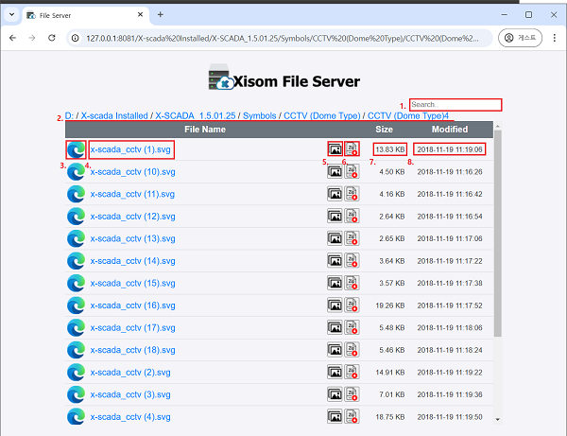Click the Size column header

384,130
